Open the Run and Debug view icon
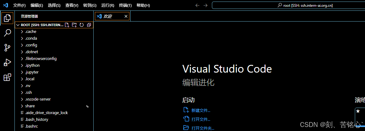Screen dimensions: 365x131 [x=7, y=62]
